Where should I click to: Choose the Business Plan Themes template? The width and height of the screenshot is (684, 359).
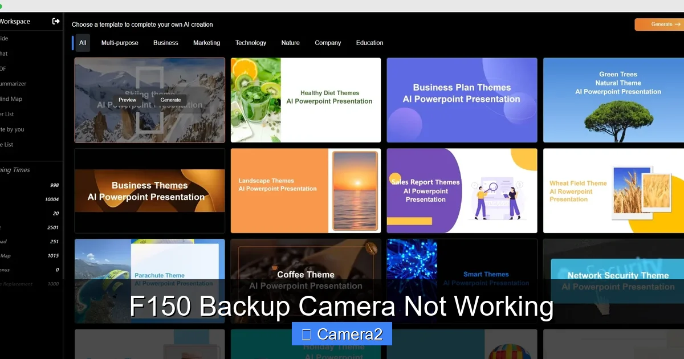tap(462, 100)
